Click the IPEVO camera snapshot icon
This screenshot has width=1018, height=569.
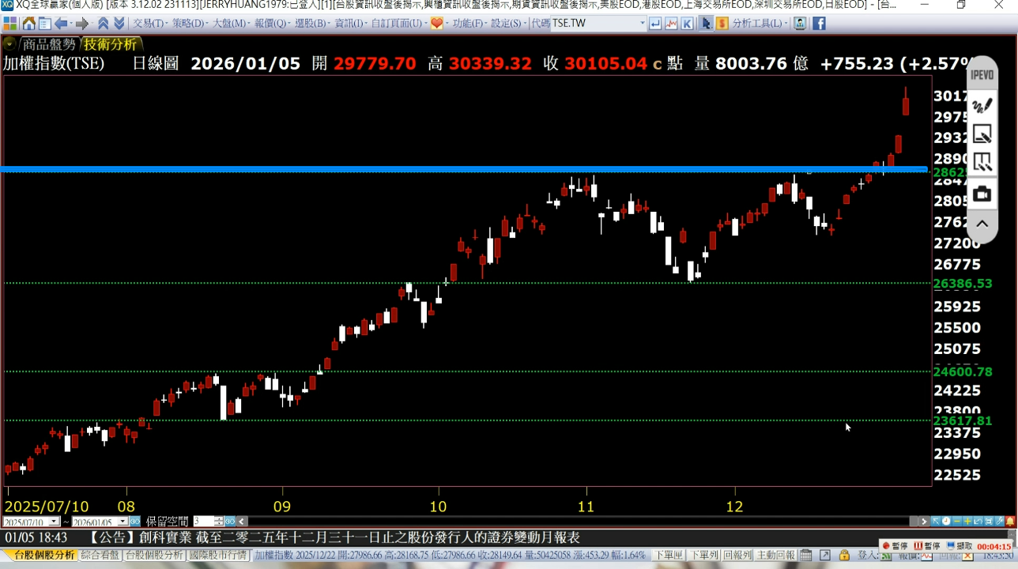pyautogui.click(x=982, y=194)
